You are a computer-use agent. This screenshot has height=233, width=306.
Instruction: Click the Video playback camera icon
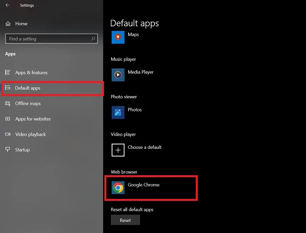tap(8, 134)
